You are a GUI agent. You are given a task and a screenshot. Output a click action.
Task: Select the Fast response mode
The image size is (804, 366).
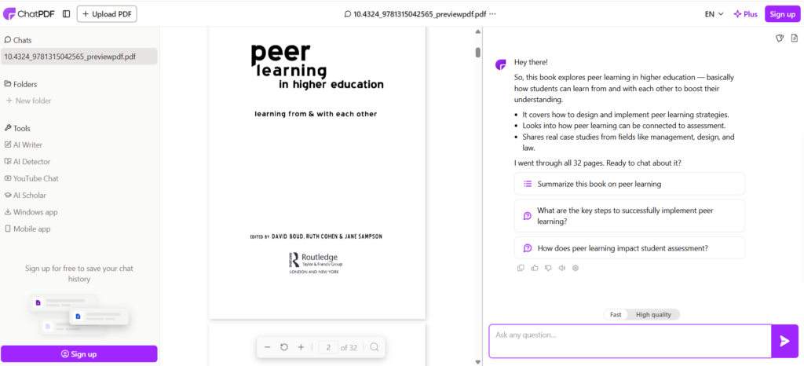[x=616, y=314]
